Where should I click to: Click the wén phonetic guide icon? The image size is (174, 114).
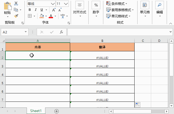coord(63,16)
